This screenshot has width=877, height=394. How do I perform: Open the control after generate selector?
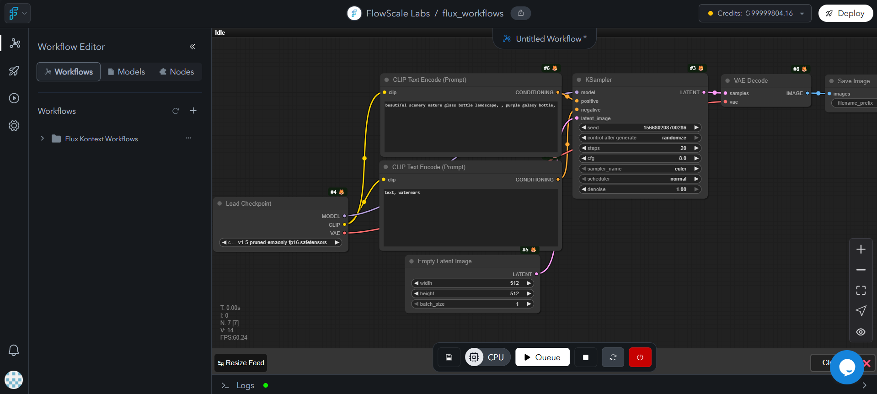click(x=640, y=138)
